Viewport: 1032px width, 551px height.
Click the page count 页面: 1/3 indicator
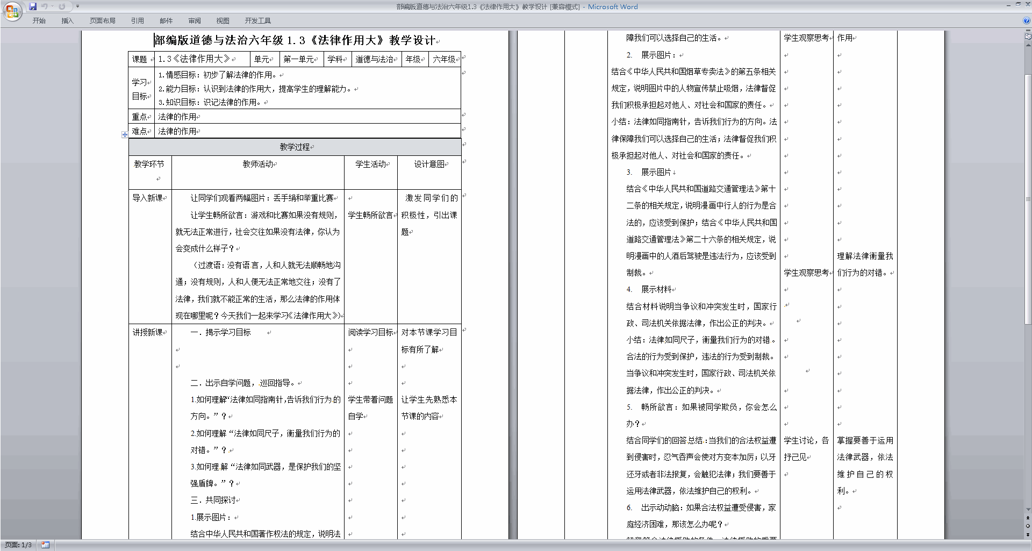18,545
